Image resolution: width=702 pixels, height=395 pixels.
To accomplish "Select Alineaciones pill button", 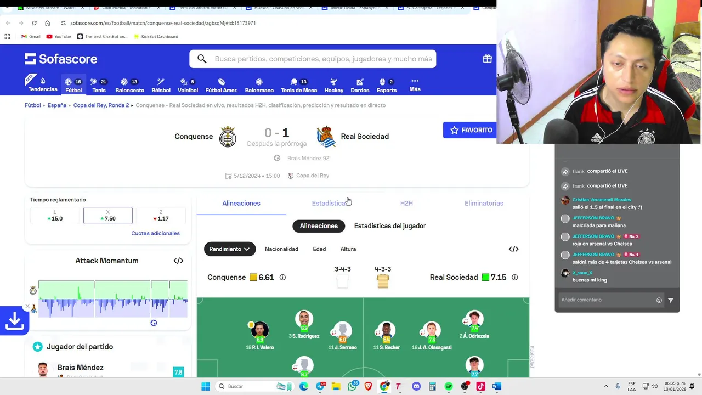I will tap(319, 226).
